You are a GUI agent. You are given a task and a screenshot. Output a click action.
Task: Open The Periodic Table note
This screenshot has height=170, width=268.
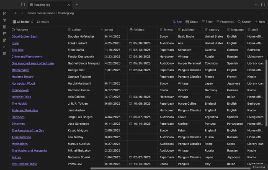click(x=24, y=164)
